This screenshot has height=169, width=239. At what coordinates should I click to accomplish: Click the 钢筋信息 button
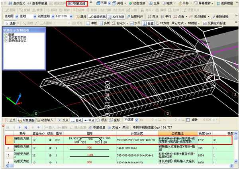97,127
